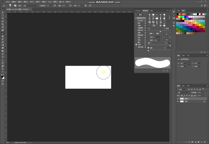Open the brush blend mode dropdown
The image size is (209, 144).
[x=30, y=6]
